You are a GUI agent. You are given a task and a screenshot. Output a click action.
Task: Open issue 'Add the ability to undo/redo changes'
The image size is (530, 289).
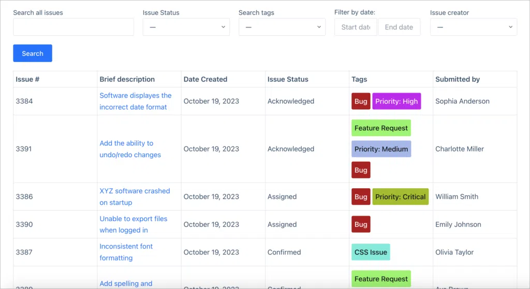tap(130, 149)
